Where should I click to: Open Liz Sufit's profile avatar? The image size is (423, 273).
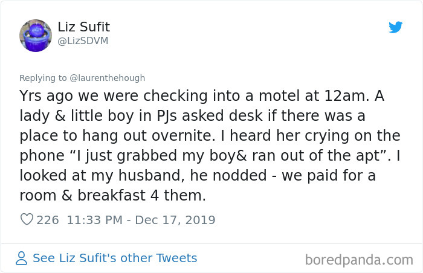(36, 35)
